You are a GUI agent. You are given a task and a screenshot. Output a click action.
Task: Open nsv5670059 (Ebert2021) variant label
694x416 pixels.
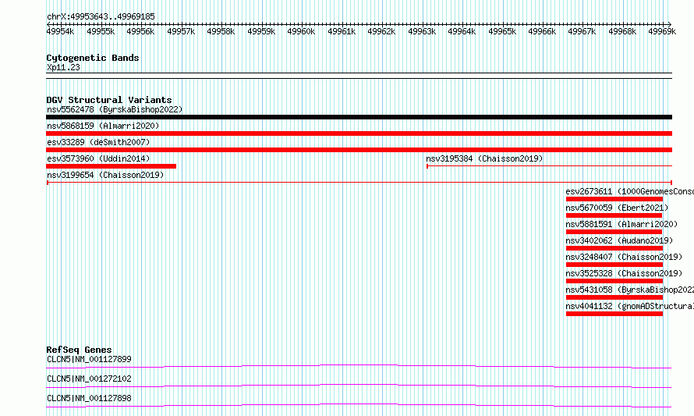tap(617, 208)
